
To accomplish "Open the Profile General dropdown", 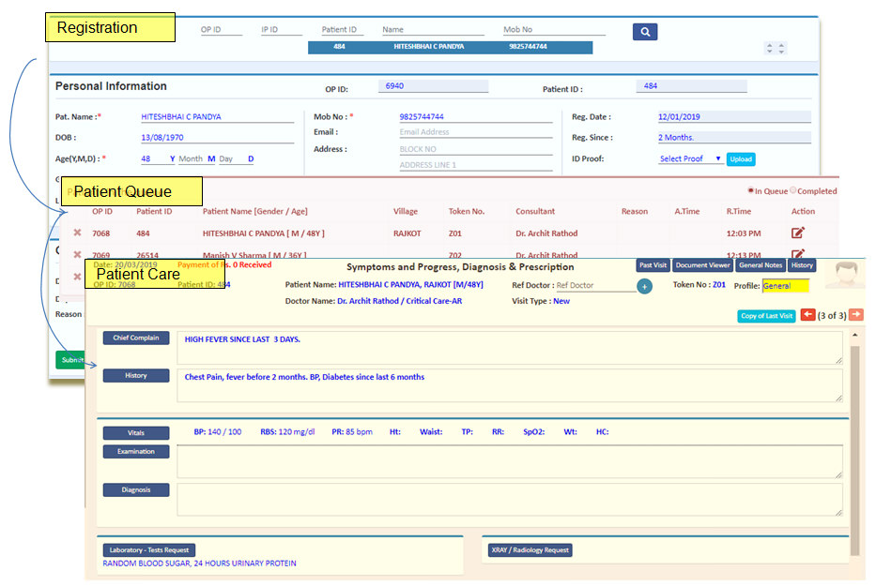I will click(x=786, y=286).
